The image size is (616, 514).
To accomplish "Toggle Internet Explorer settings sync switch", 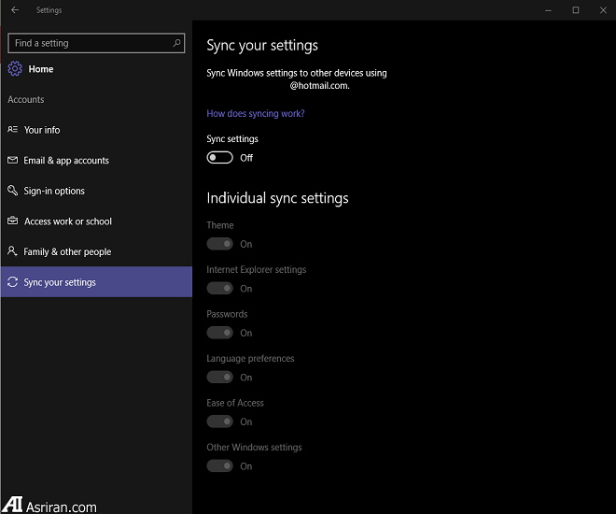I will point(219,289).
